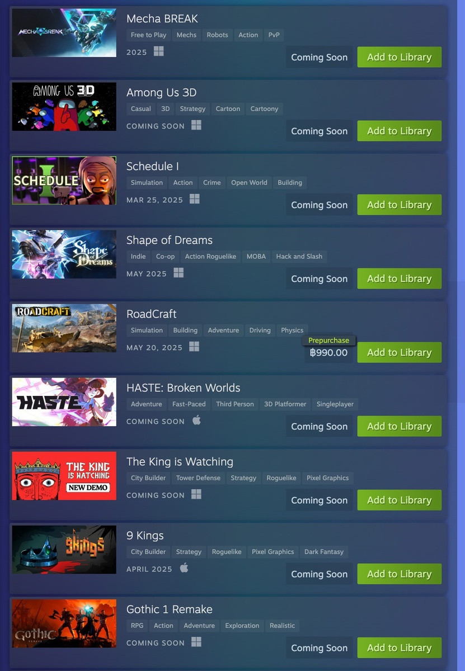Click Windows platform icon under Mecha BREAK
465x671 pixels.
pyautogui.click(x=159, y=51)
